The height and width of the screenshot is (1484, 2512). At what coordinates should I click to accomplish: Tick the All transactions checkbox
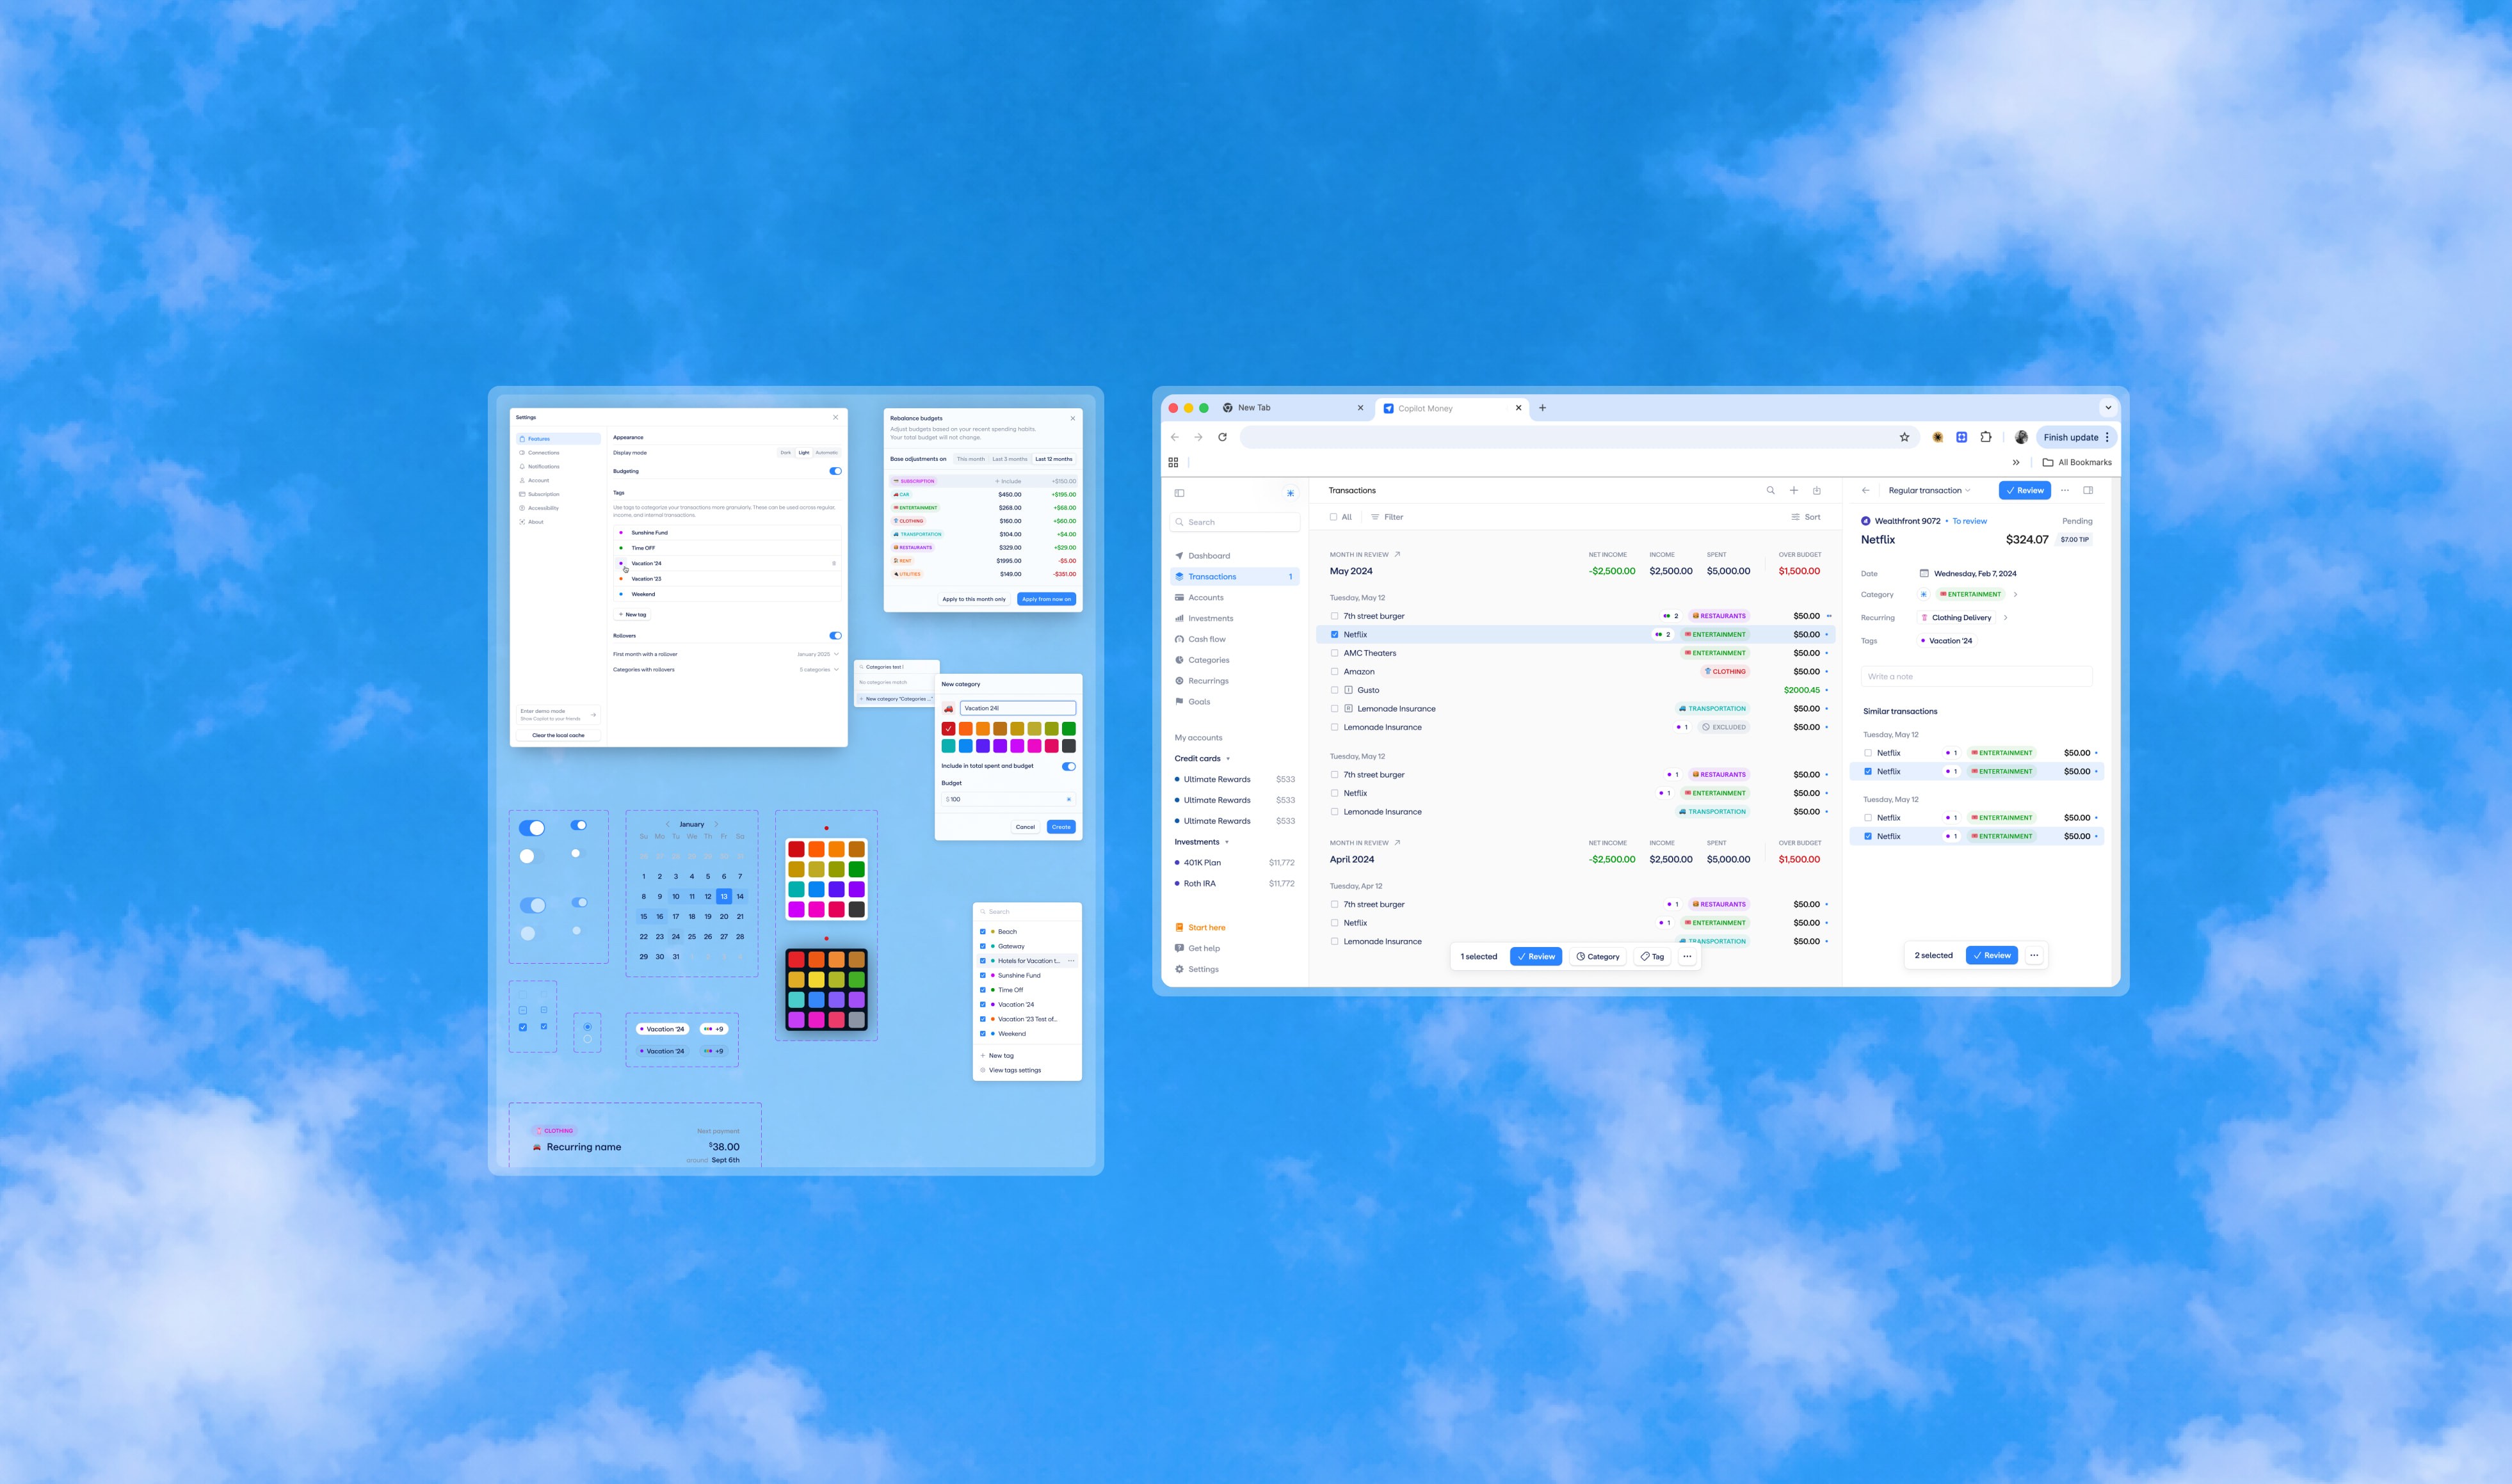click(1333, 517)
